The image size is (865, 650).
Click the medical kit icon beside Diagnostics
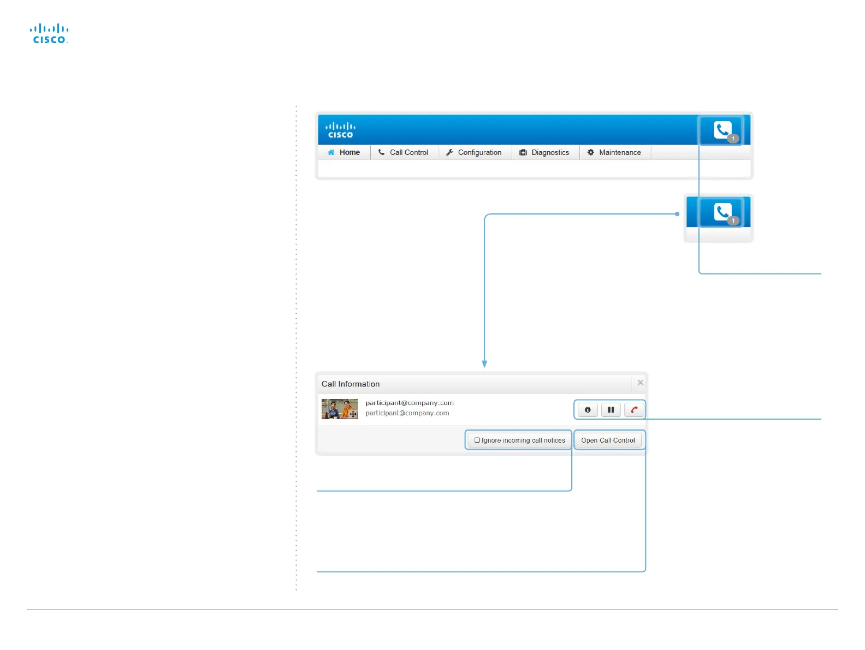pos(523,152)
